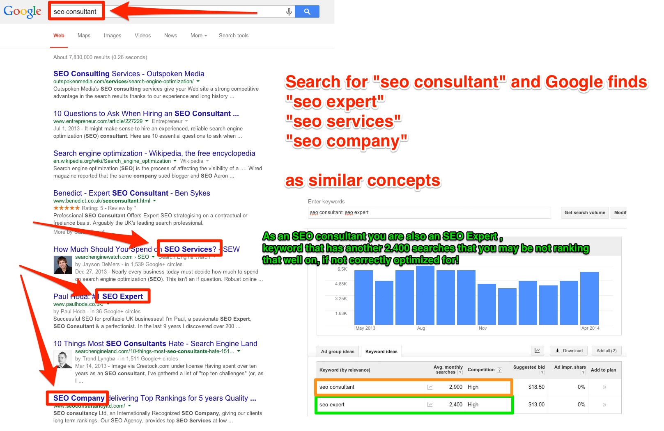Image resolution: width=664 pixels, height=431 pixels.
Task: Add seo consultant to plan arrow
Action: 604,387
